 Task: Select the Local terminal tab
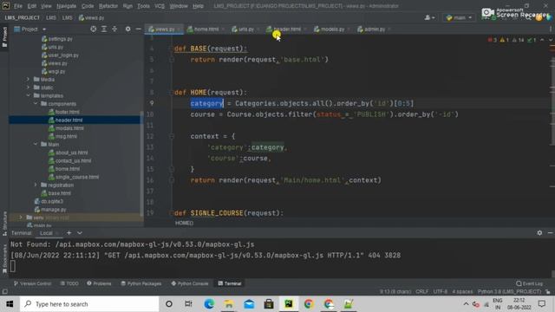46,233
